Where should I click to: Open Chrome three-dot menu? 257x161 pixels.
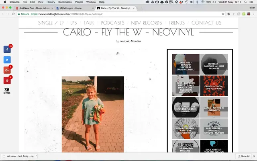pos(254,14)
